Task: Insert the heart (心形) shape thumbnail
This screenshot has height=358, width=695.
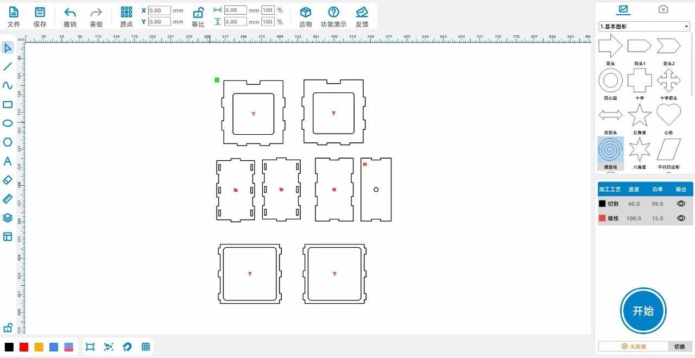Action: tap(668, 115)
